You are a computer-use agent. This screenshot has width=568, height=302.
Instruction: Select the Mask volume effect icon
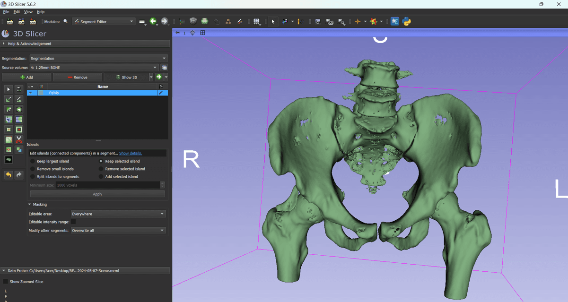click(9, 160)
